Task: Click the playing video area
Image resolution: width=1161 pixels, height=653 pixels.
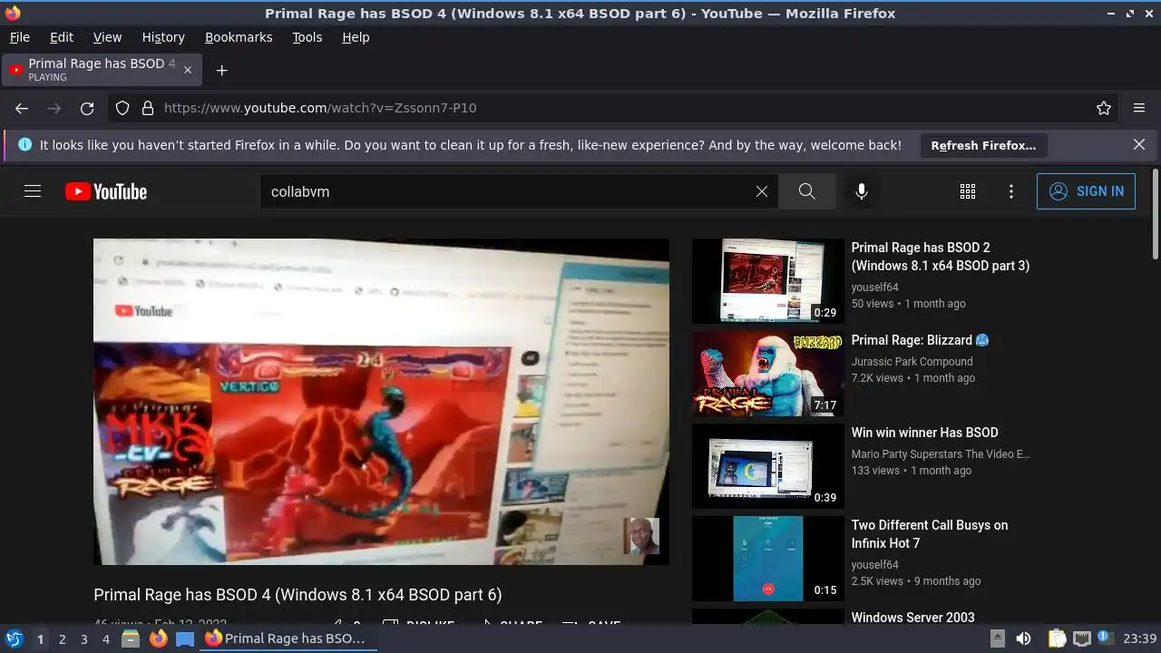Action: click(x=381, y=402)
